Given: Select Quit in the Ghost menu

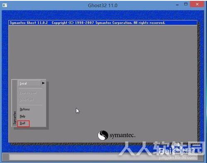Looking at the screenshot, I should pyautogui.click(x=22, y=123).
